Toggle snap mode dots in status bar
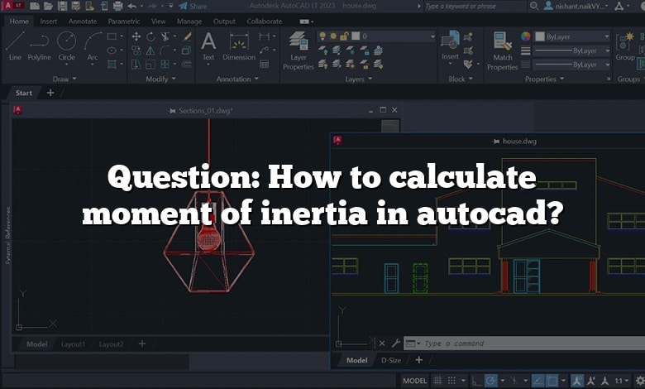 (x=451, y=381)
